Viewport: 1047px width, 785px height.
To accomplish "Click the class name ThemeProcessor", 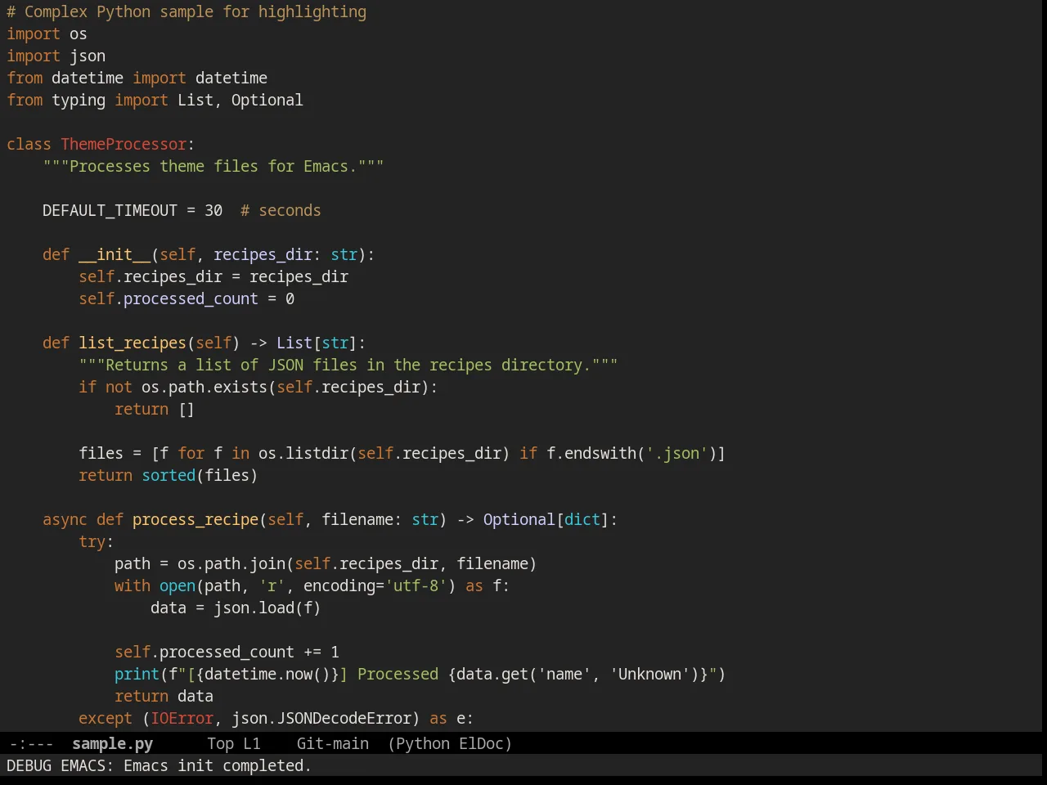I will [124, 144].
